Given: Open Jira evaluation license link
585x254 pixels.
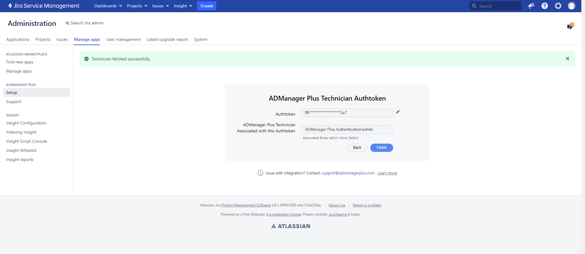Looking at the screenshot, I should coord(283,214).
